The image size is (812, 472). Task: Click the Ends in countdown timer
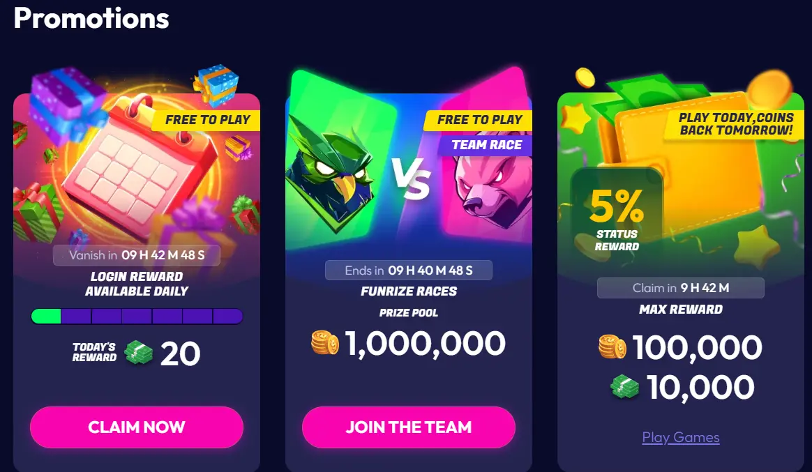[409, 270]
